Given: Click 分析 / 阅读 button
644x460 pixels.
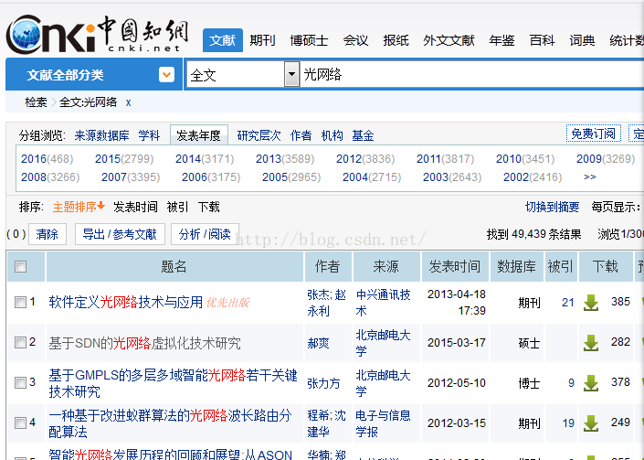Looking at the screenshot, I should point(205,234).
